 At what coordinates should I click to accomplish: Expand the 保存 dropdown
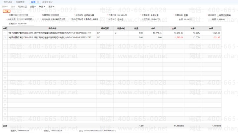[x=5, y=7]
